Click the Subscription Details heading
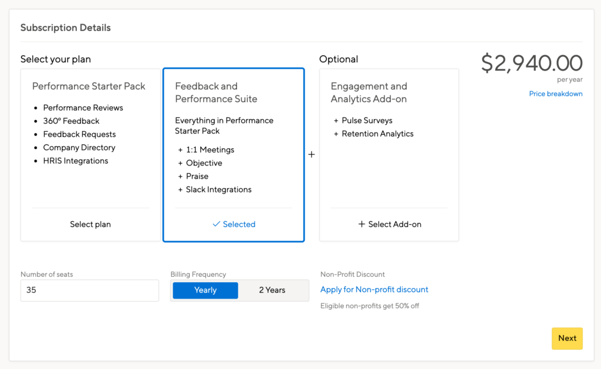 (66, 28)
